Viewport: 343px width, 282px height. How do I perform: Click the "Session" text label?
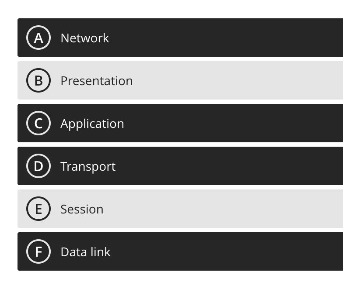tap(82, 209)
